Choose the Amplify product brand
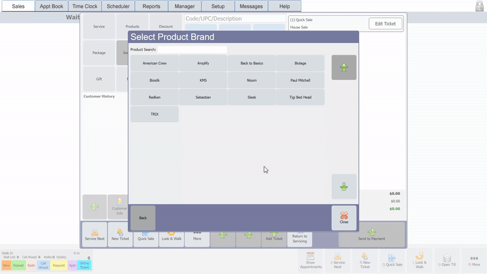 (x=203, y=63)
